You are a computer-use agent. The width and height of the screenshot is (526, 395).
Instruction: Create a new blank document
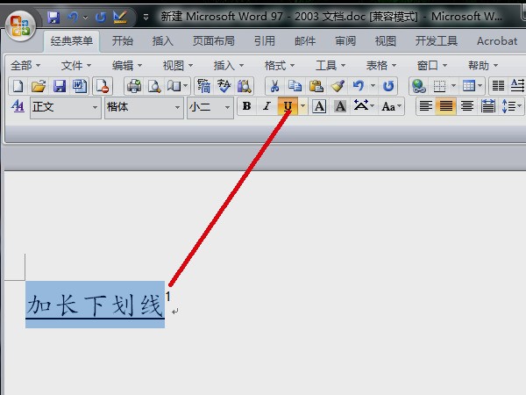18,85
